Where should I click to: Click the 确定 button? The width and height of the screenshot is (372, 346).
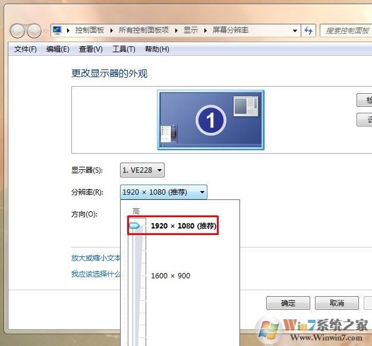point(288,303)
